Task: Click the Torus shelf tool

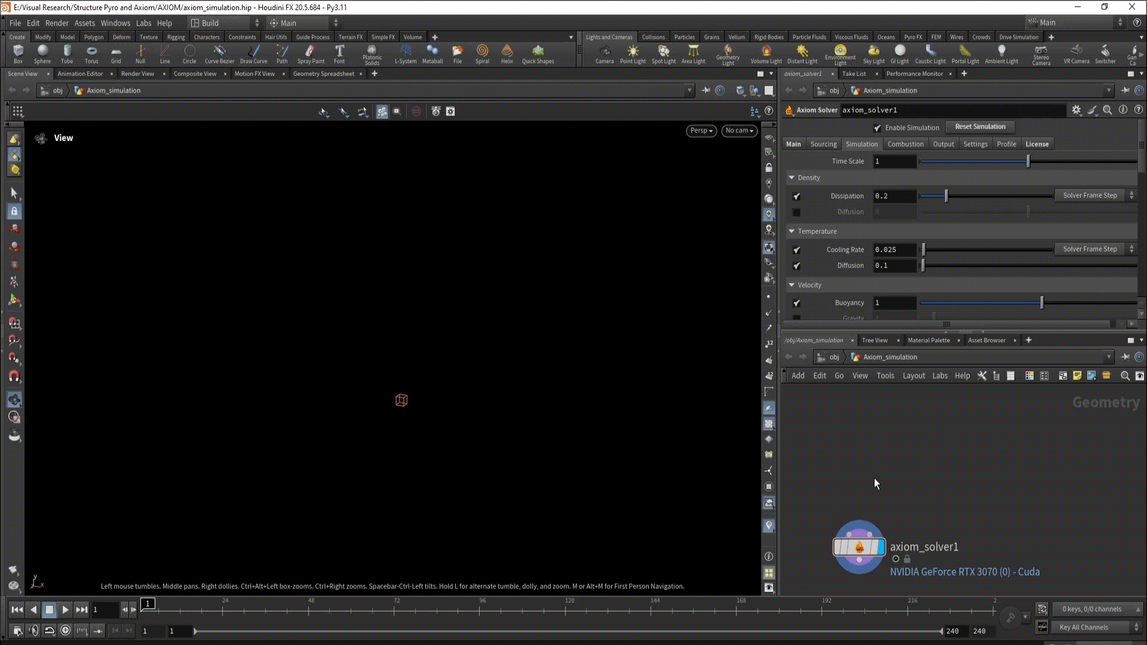Action: pos(91,53)
